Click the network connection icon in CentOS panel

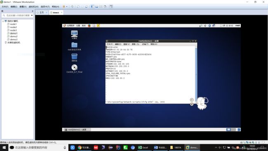click(x=214, y=26)
